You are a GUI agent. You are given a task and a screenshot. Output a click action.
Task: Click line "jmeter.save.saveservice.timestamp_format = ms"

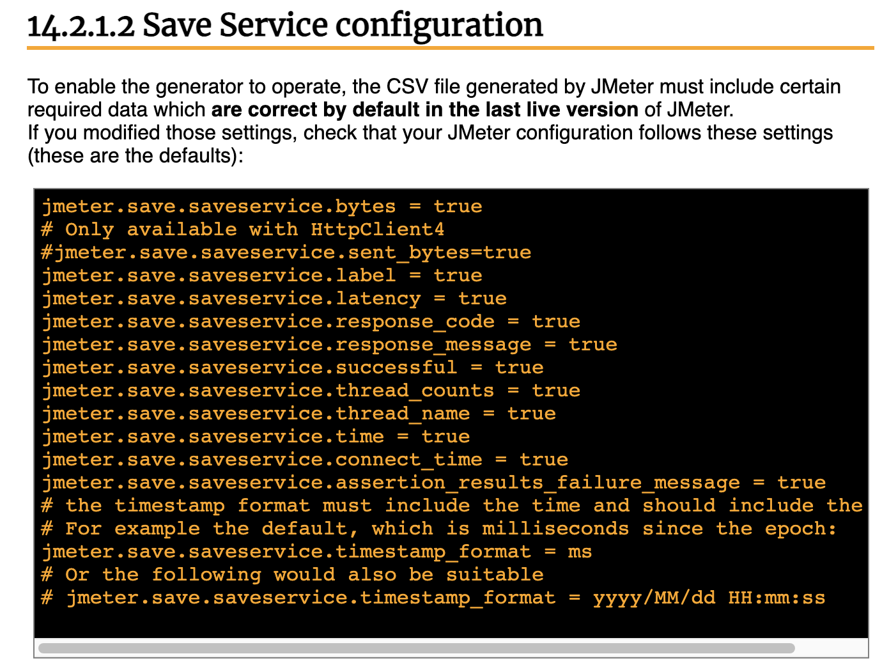pos(317,552)
